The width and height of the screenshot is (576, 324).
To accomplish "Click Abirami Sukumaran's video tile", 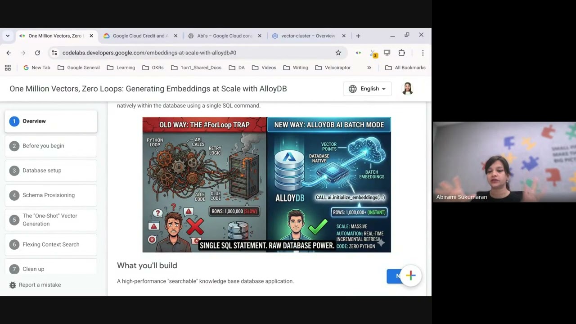I will [x=504, y=162].
